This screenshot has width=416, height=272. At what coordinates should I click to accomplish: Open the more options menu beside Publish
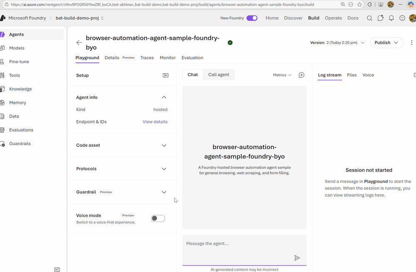pos(411,43)
